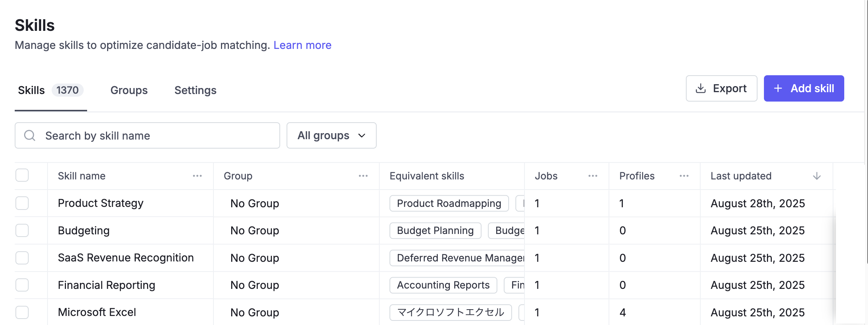Sort by Last updated arrow
The image size is (868, 325).
817,176
